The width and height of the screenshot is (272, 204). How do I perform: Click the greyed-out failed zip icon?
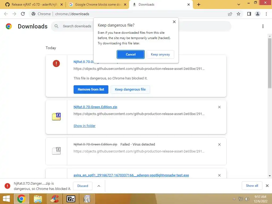56,151
